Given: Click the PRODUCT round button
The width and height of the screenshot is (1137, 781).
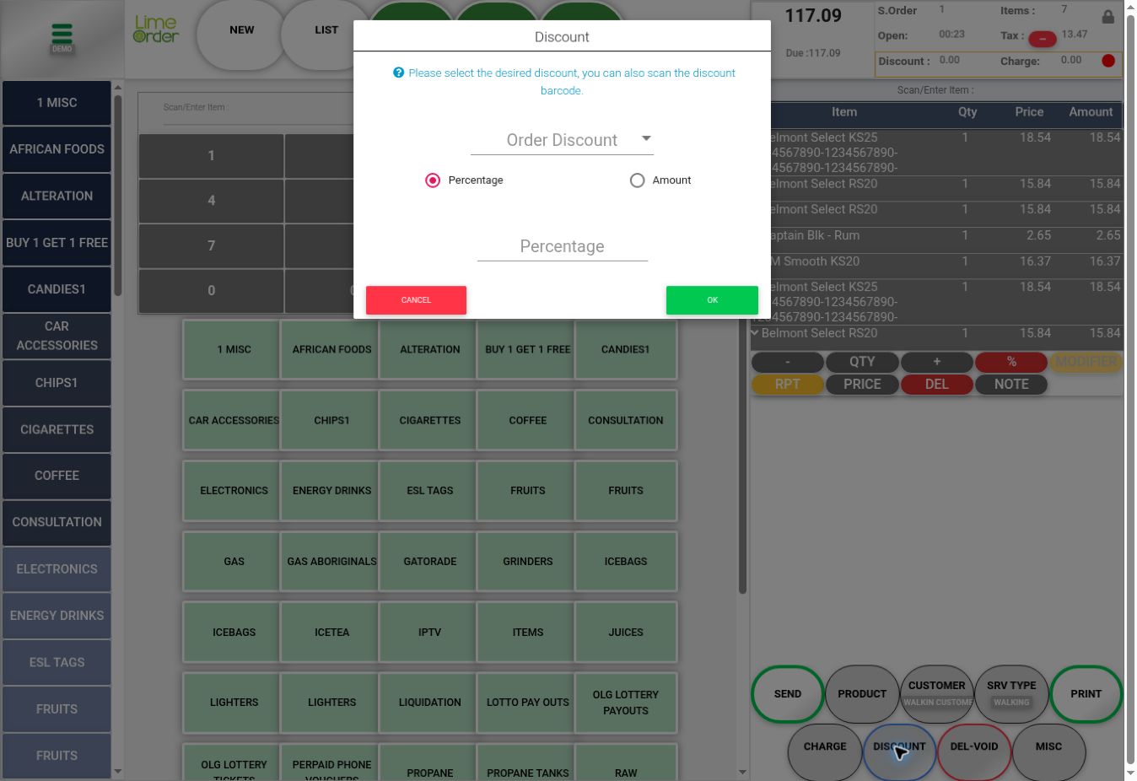Looking at the screenshot, I should tap(862, 694).
